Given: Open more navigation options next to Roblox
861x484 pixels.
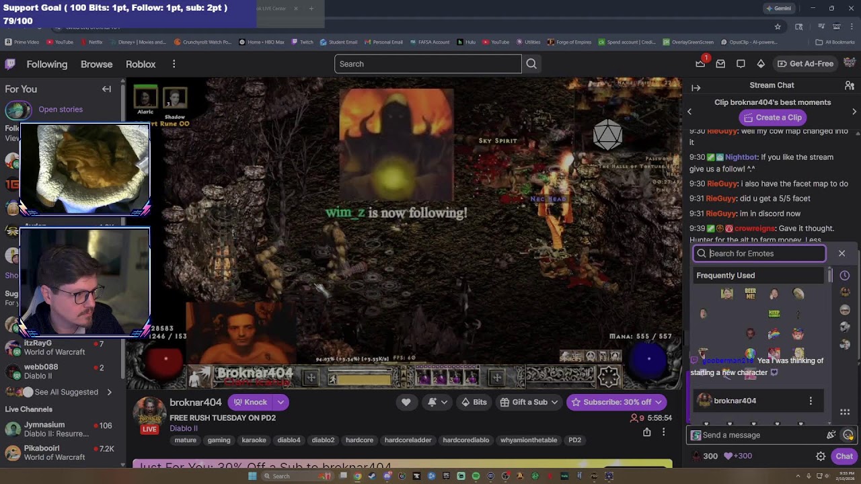Looking at the screenshot, I should tap(174, 64).
